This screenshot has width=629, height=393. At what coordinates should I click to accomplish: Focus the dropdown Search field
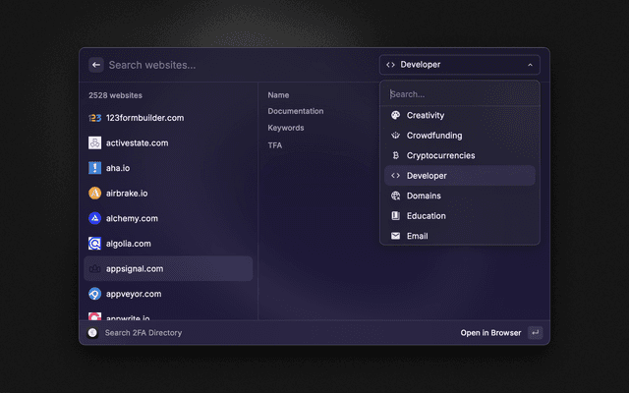pyautogui.click(x=459, y=94)
